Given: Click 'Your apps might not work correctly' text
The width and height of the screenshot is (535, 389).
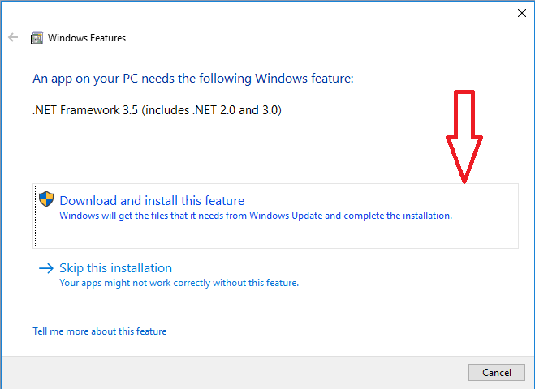Looking at the screenshot, I should click(179, 284).
